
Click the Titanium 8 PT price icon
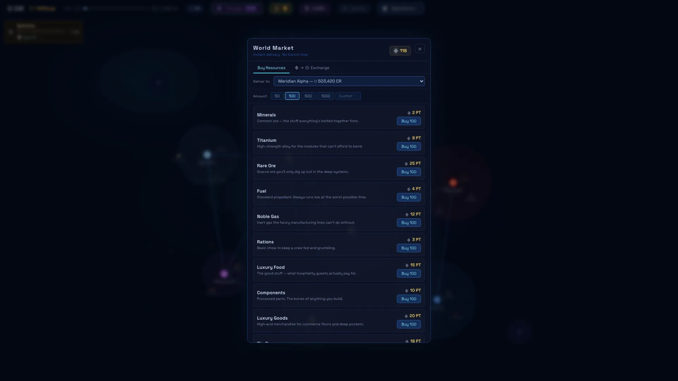[x=409, y=138]
